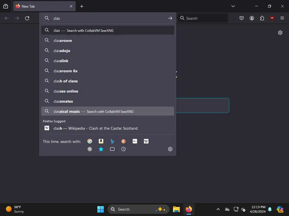The image size is (289, 216).
Task: Pick the 'classes online' suggestion
Action: tap(108, 91)
